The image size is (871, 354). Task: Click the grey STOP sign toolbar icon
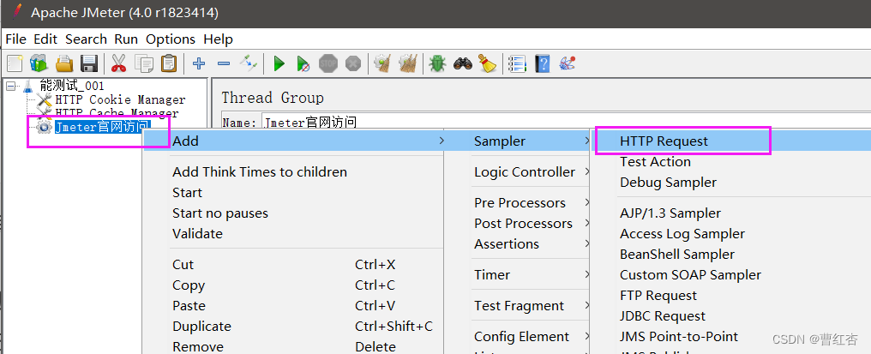328,63
